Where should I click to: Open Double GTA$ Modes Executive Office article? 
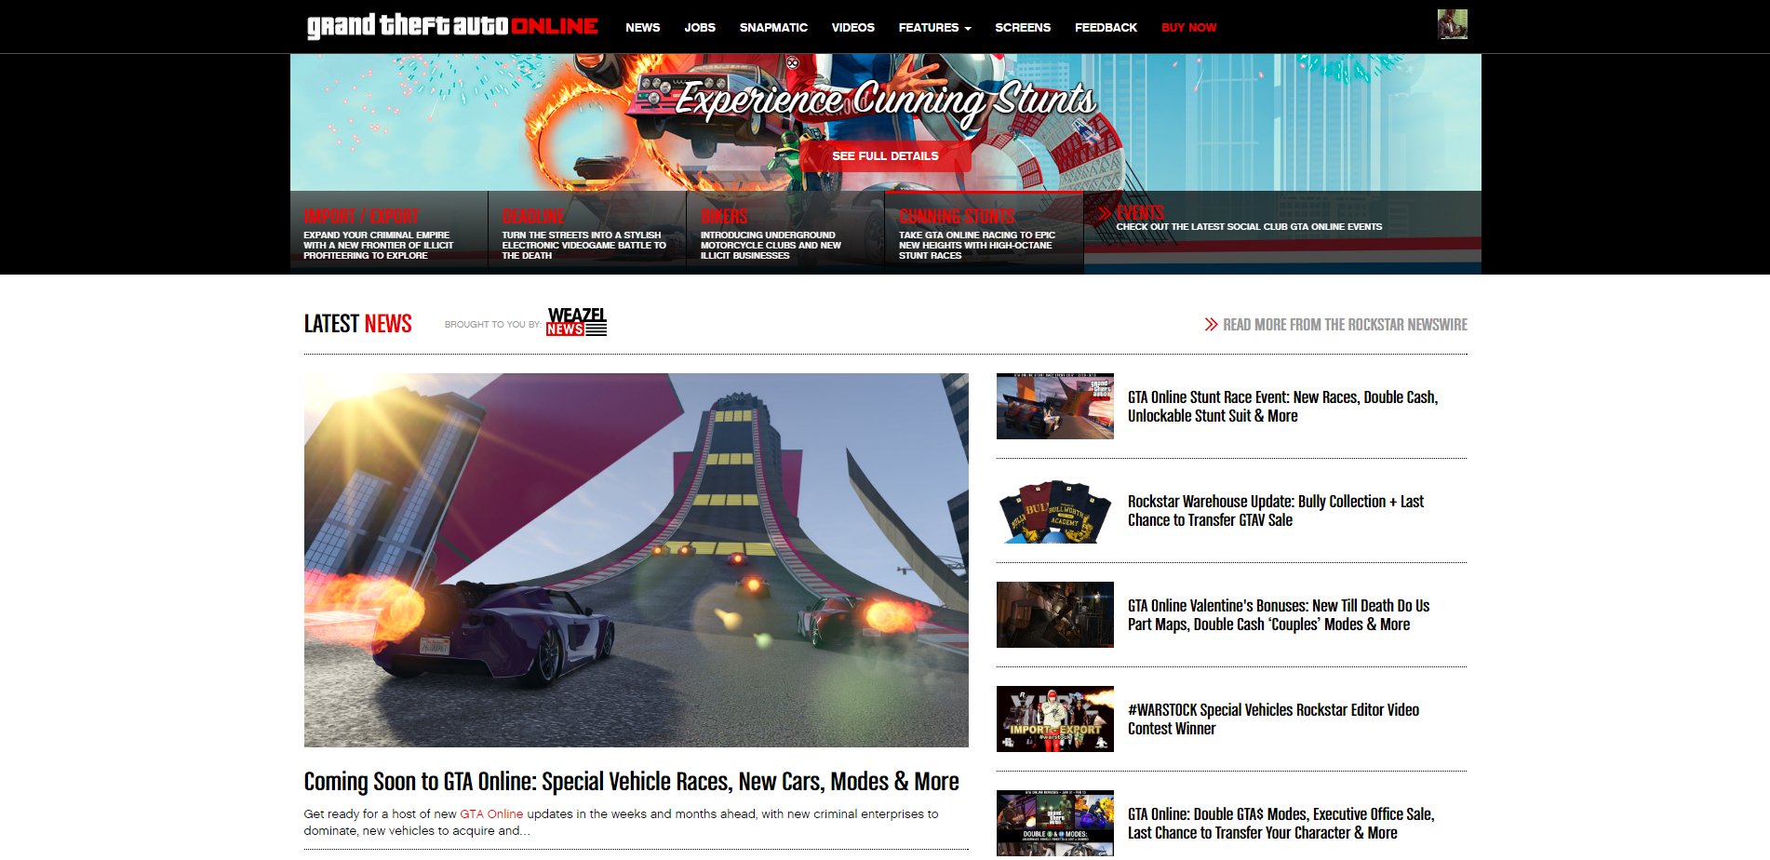(x=1281, y=824)
